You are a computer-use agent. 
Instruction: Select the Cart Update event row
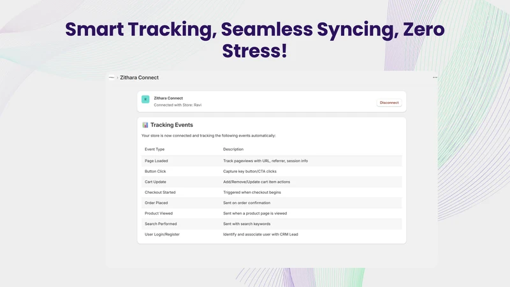pos(272,182)
